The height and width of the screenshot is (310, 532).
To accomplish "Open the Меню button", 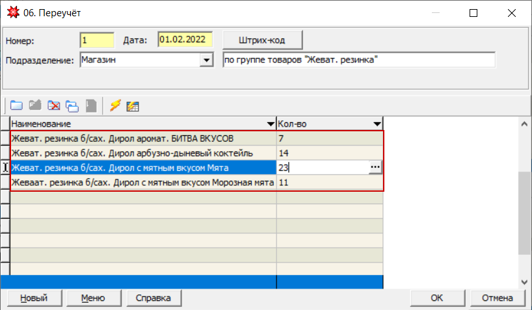I will [x=94, y=298].
